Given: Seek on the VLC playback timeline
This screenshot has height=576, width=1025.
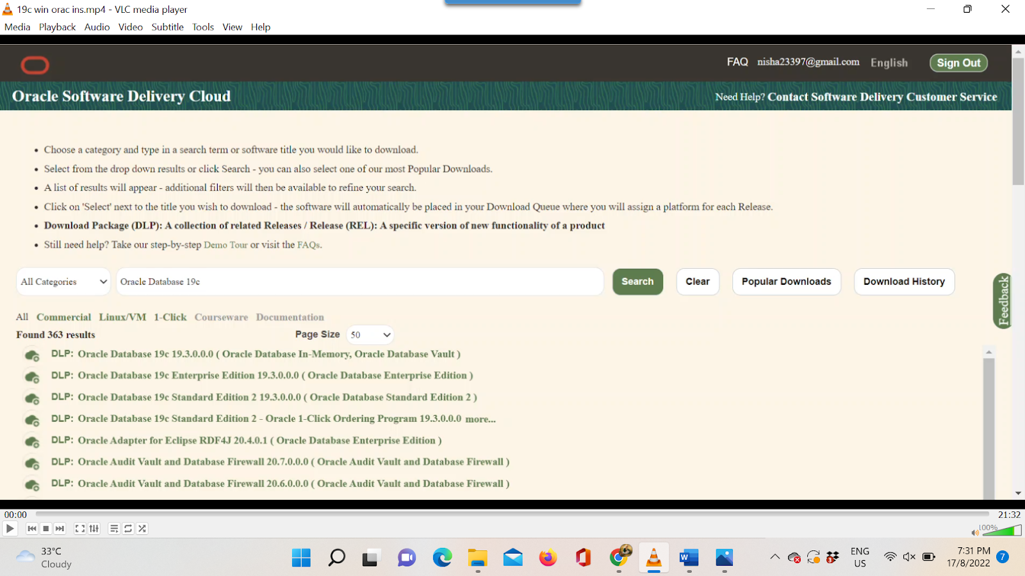Looking at the screenshot, I should coord(512,514).
